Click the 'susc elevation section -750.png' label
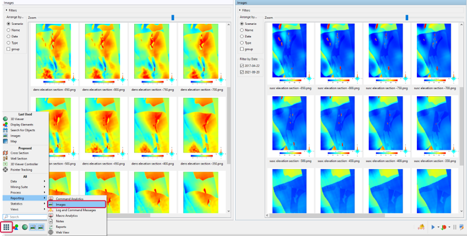 point(386,89)
